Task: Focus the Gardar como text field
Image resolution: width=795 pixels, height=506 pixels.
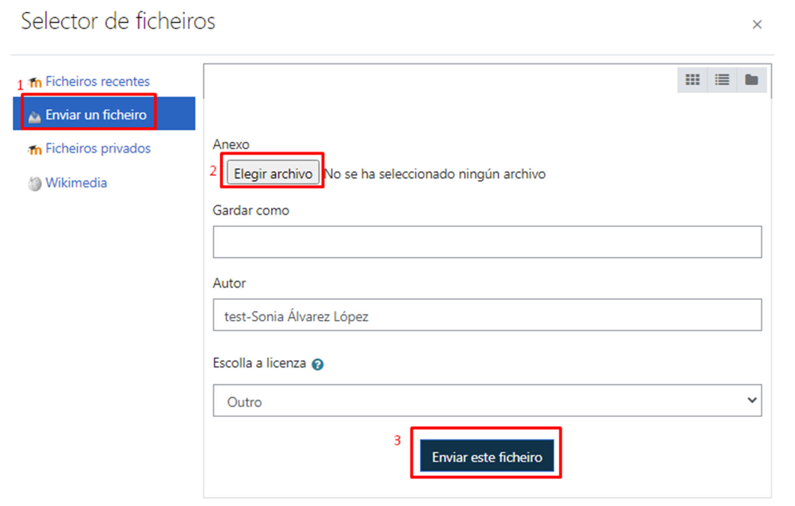Action: (x=487, y=242)
